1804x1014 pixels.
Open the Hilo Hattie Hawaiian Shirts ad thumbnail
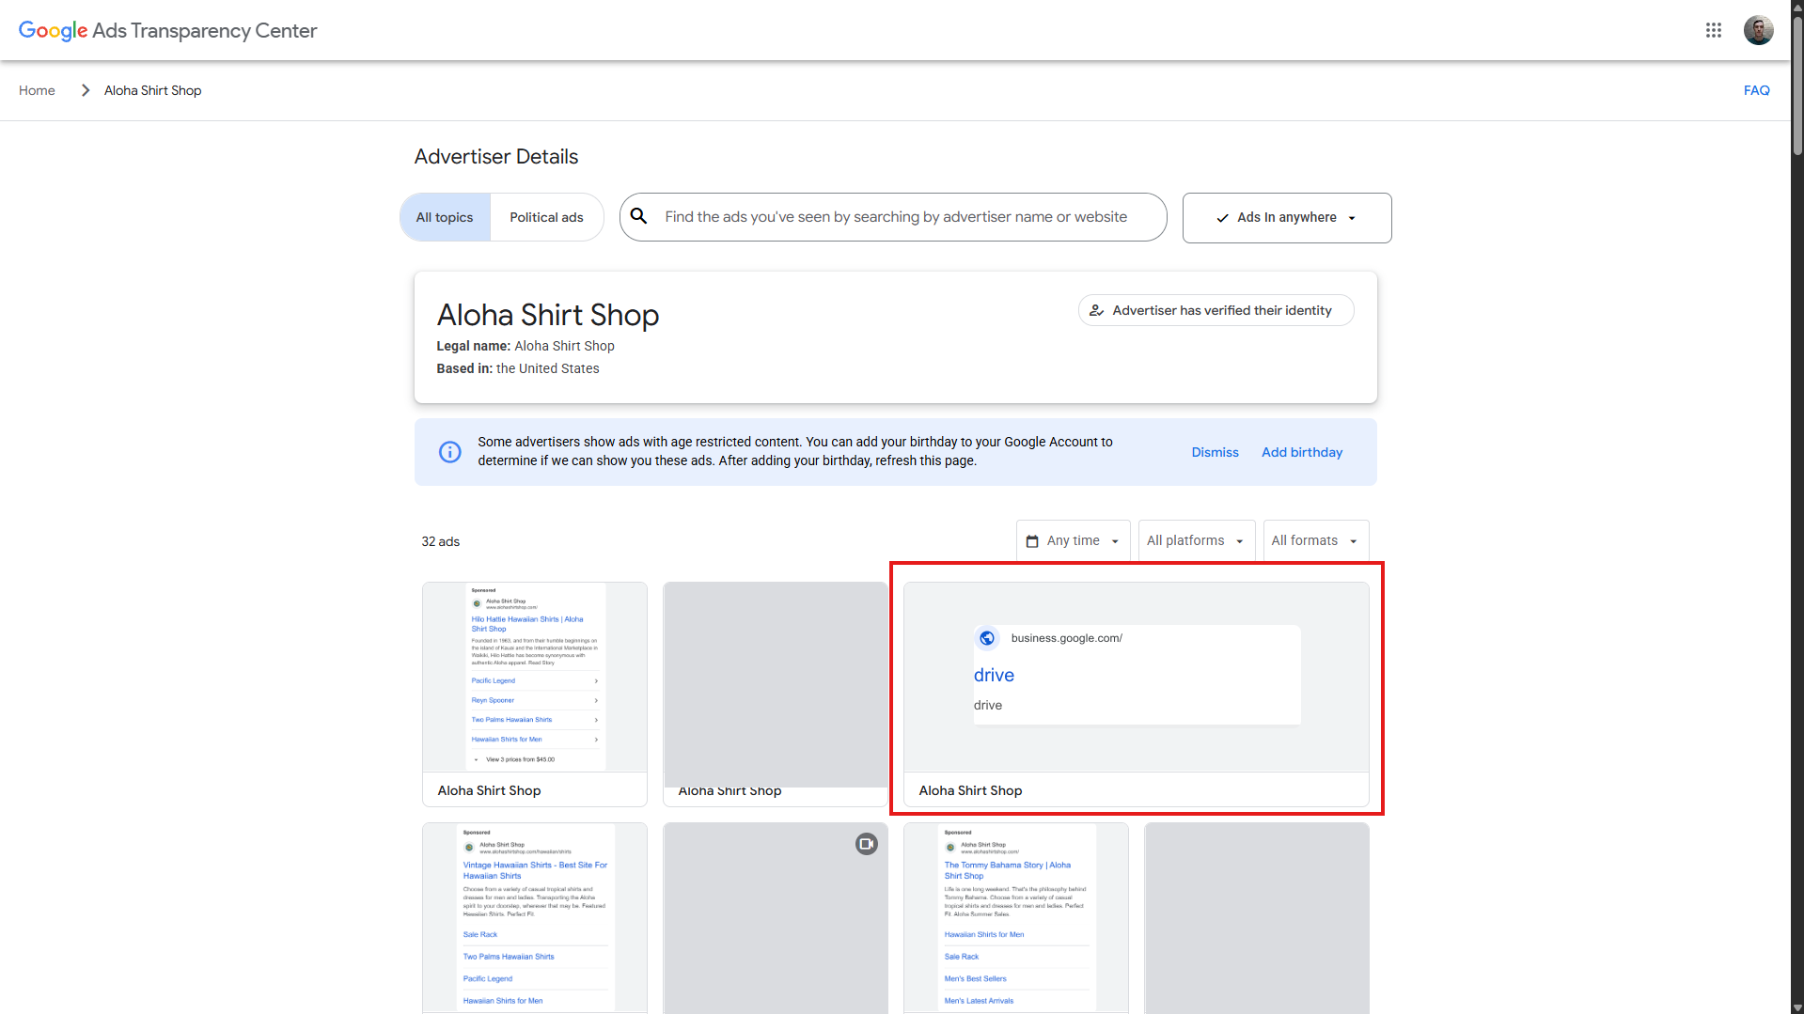(534, 677)
